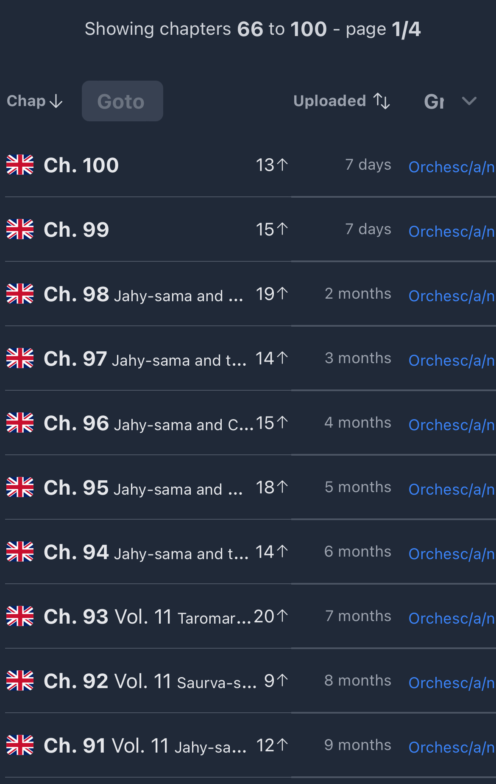Click the UK flag icon beside Ch. 93
This screenshot has height=784, width=496.
pyautogui.click(x=20, y=616)
